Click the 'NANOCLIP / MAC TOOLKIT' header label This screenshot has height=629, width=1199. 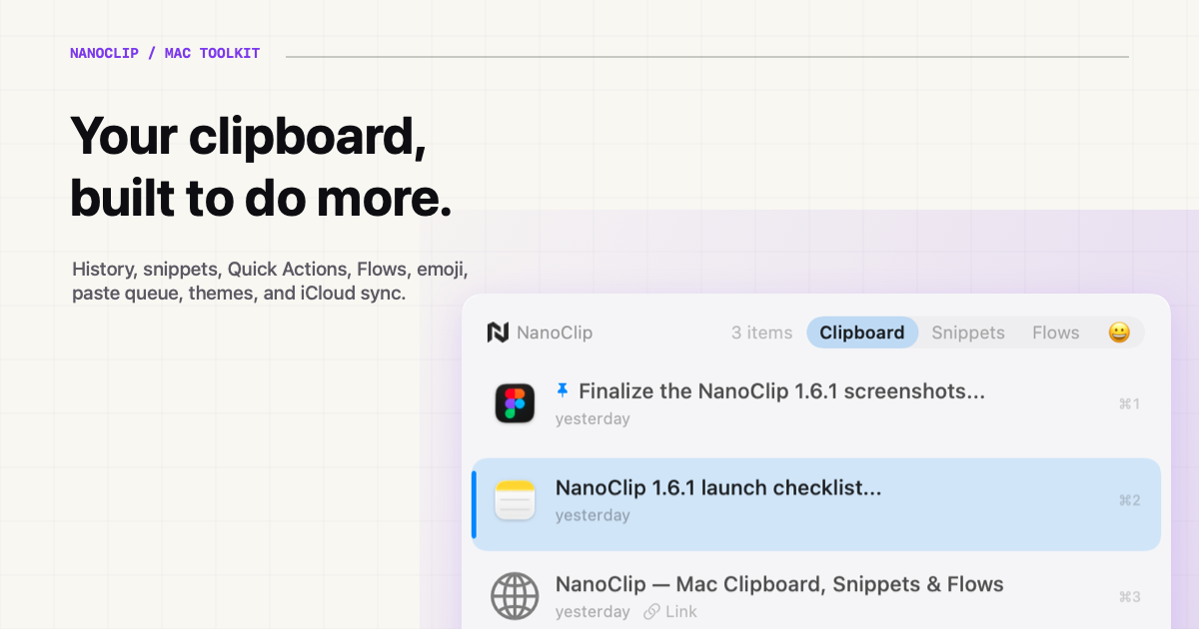pos(165,53)
